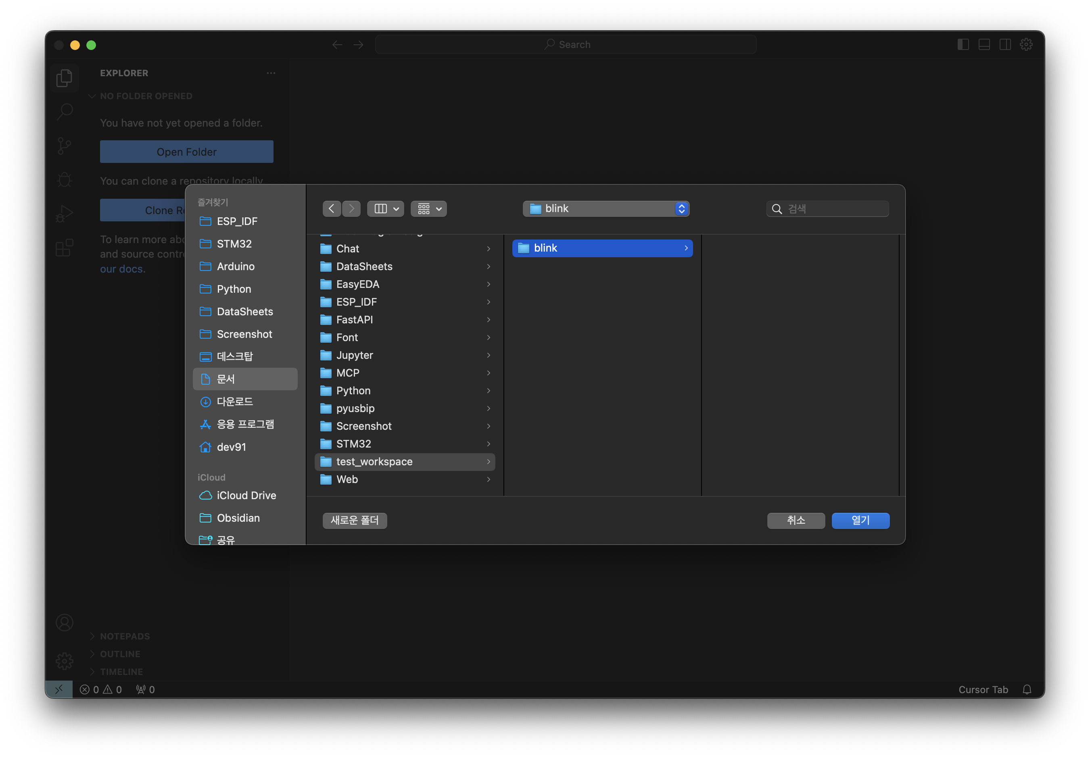Select iCloud Drive in the sidebar
Viewport: 1090px width, 758px height.
(246, 495)
